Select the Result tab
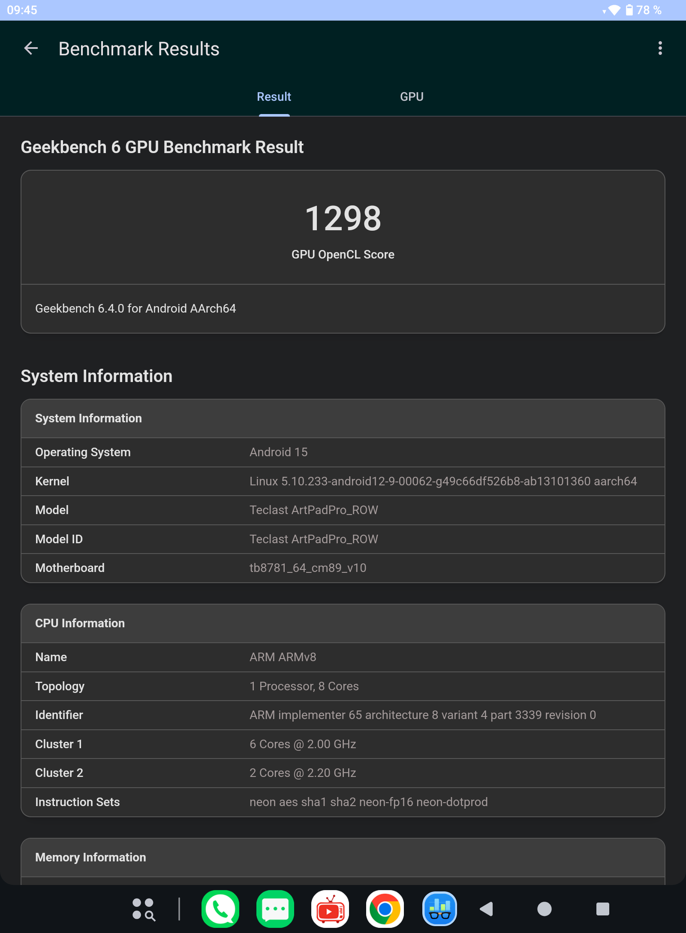This screenshot has width=686, height=933. point(274,97)
